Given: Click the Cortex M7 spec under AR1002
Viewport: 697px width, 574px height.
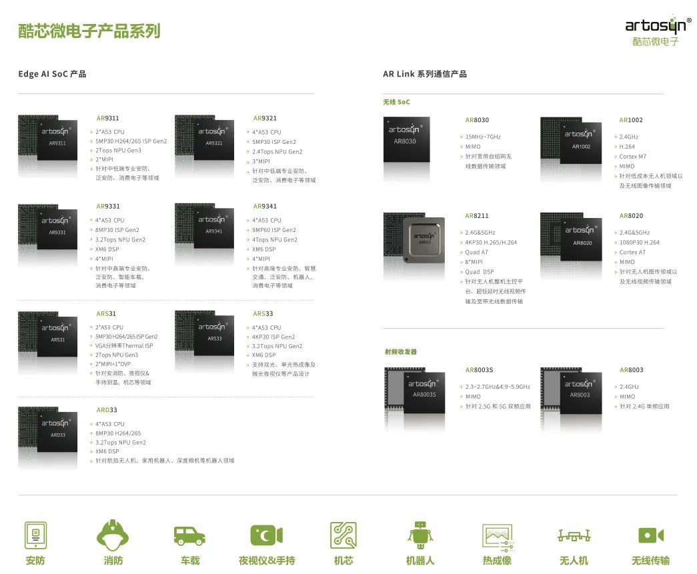Looking at the screenshot, I should click(632, 157).
